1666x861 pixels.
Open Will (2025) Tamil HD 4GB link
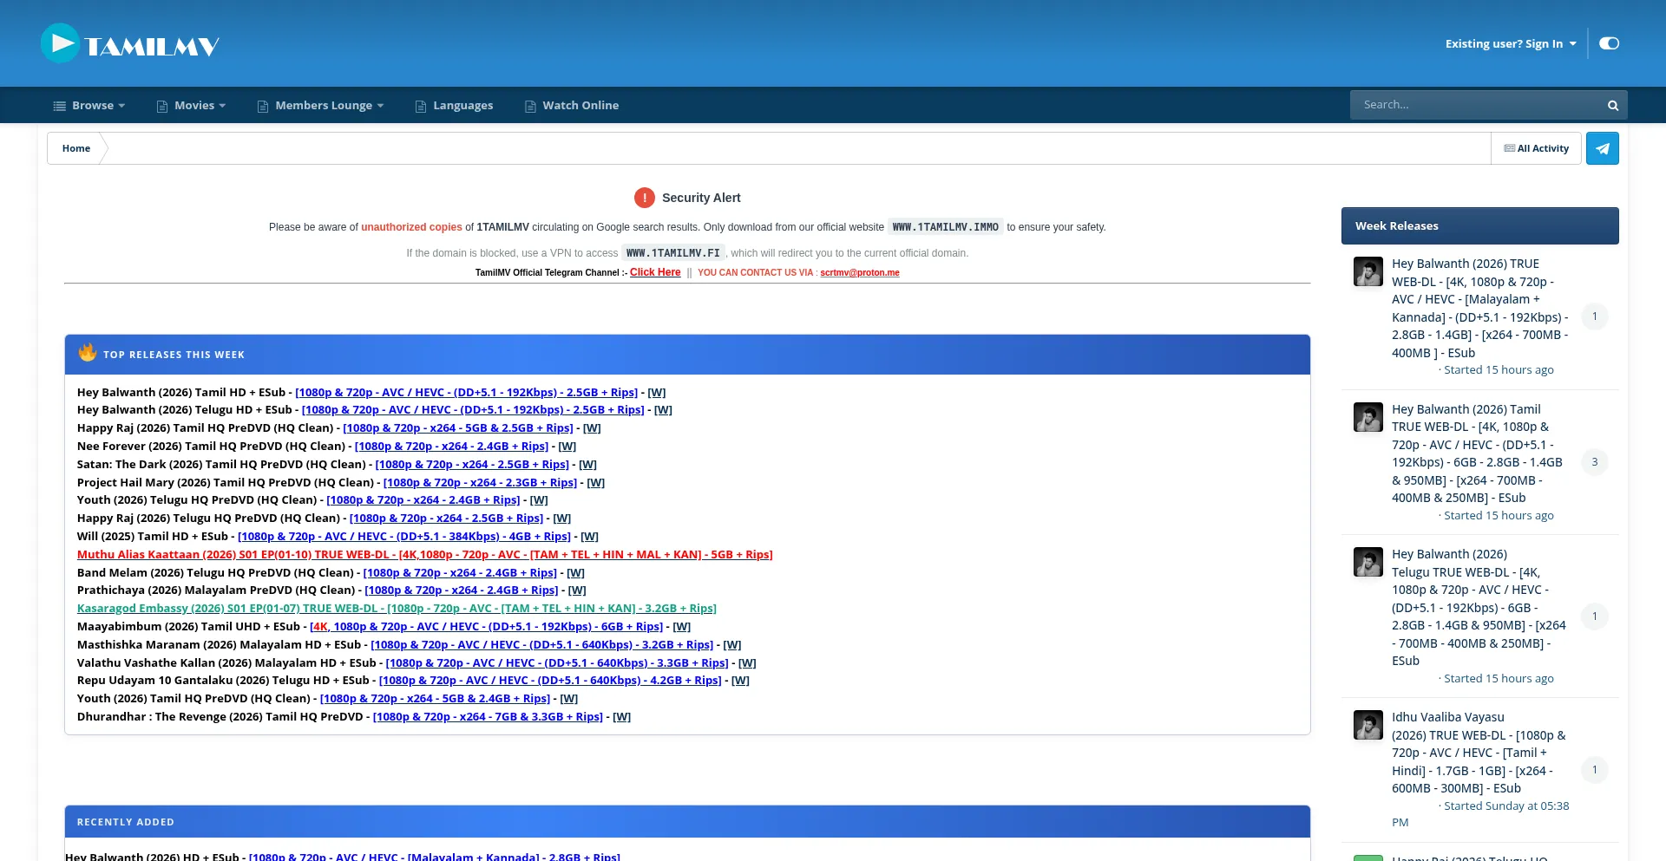click(x=404, y=537)
